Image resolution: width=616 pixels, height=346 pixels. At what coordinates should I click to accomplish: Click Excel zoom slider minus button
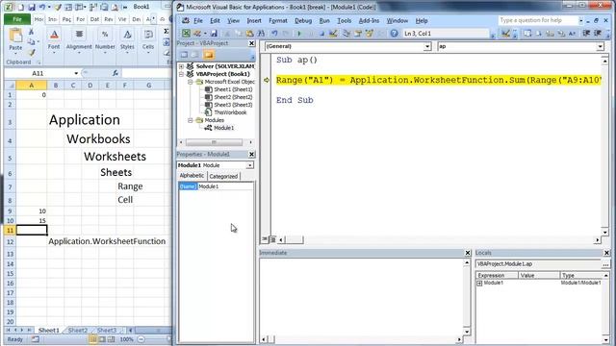coord(141,339)
